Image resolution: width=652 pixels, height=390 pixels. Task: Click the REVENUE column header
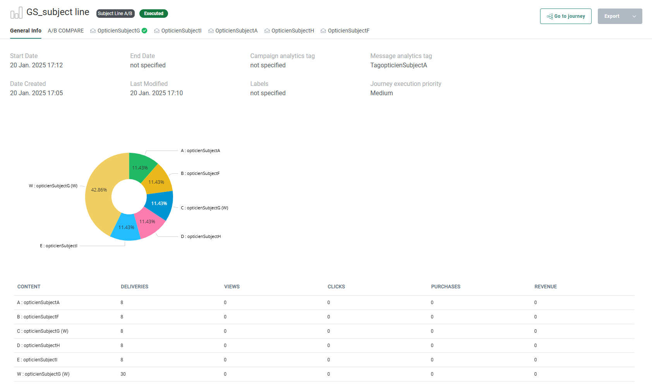point(546,287)
